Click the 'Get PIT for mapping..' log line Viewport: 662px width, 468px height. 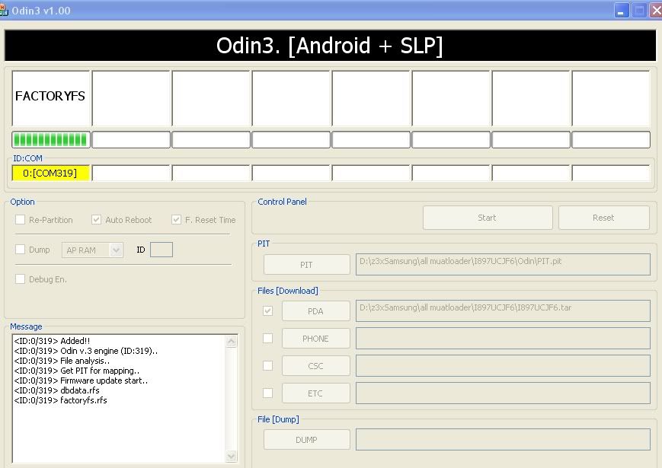tap(76, 371)
